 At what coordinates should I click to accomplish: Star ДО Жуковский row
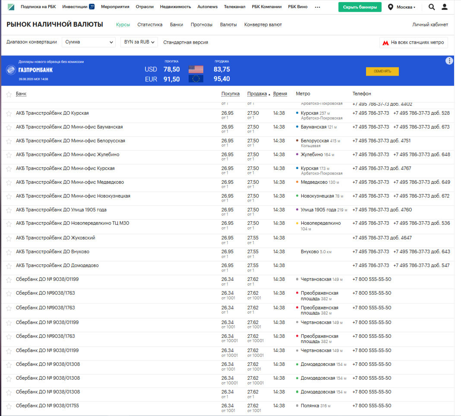9,239
